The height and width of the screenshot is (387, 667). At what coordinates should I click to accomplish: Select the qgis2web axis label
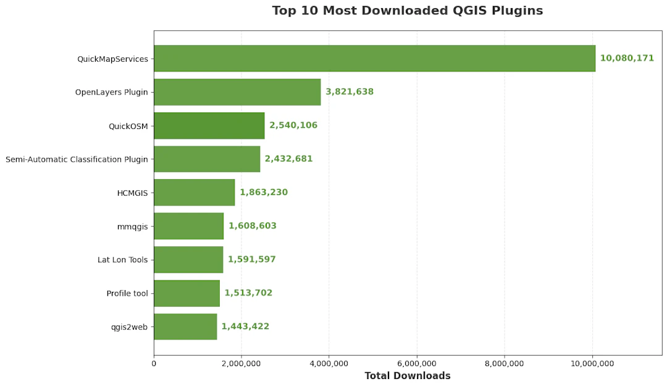(129, 327)
